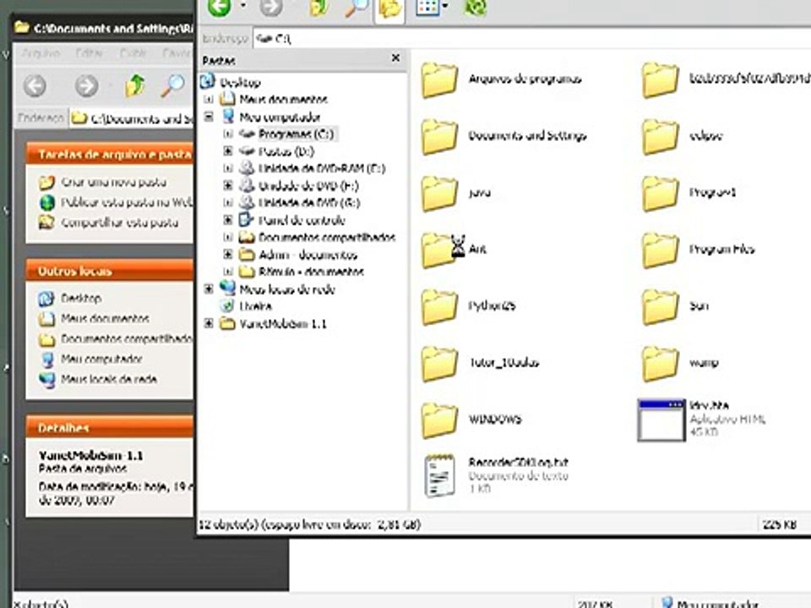Select Desktop in the Pastas tree
The height and width of the screenshot is (608, 811).
tap(240, 82)
